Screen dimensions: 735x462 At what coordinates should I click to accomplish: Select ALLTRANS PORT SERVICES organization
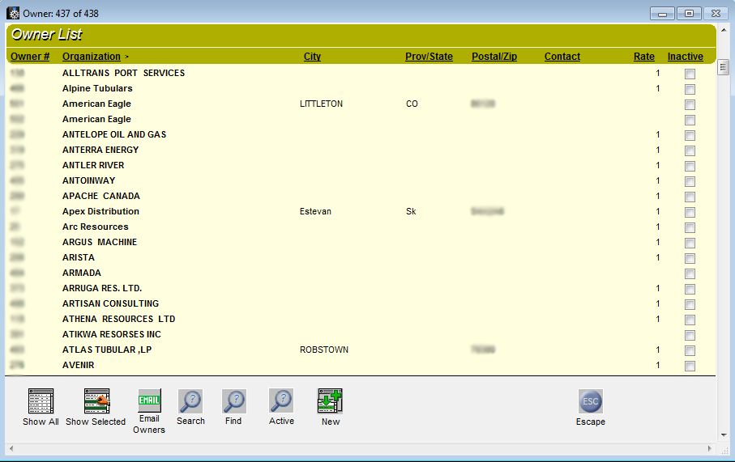pos(123,73)
